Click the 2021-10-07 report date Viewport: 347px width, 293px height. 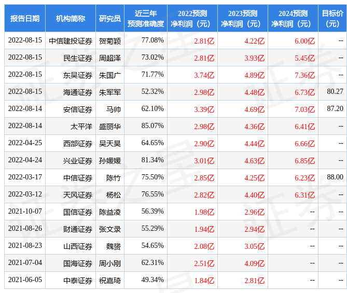coord(25,212)
